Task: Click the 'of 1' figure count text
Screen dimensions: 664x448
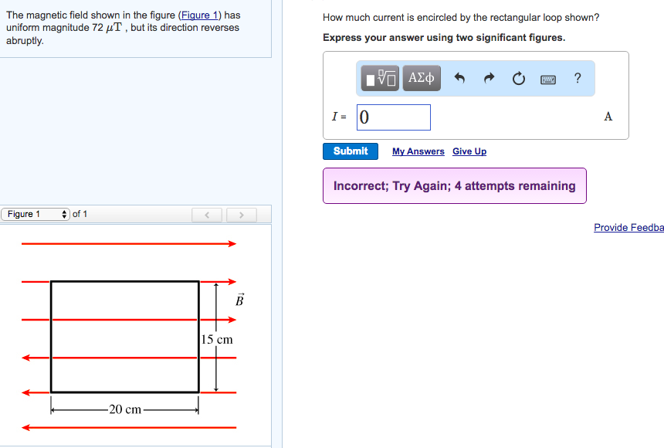Action: point(80,214)
